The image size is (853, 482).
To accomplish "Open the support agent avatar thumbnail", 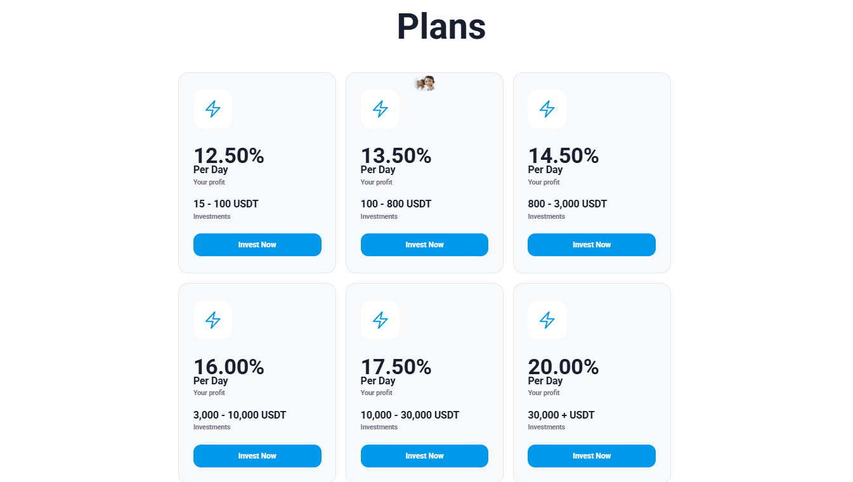I will click(425, 83).
